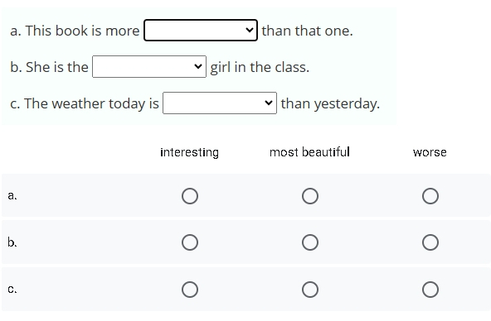This screenshot has height=321, width=491.
Task: Select 'worse' radio for row c
Action: [430, 290]
